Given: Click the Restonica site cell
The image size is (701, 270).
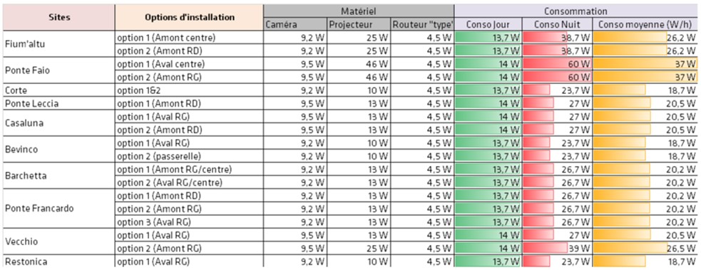Looking at the screenshot, I should 59,261.
